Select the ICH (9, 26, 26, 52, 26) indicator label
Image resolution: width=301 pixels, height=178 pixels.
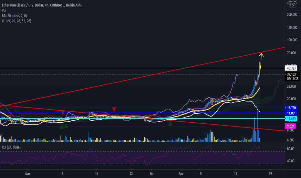coord(16,21)
